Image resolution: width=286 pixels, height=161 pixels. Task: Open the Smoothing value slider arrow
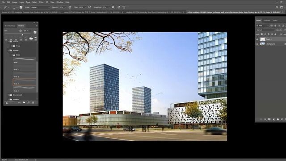pos(109,7)
